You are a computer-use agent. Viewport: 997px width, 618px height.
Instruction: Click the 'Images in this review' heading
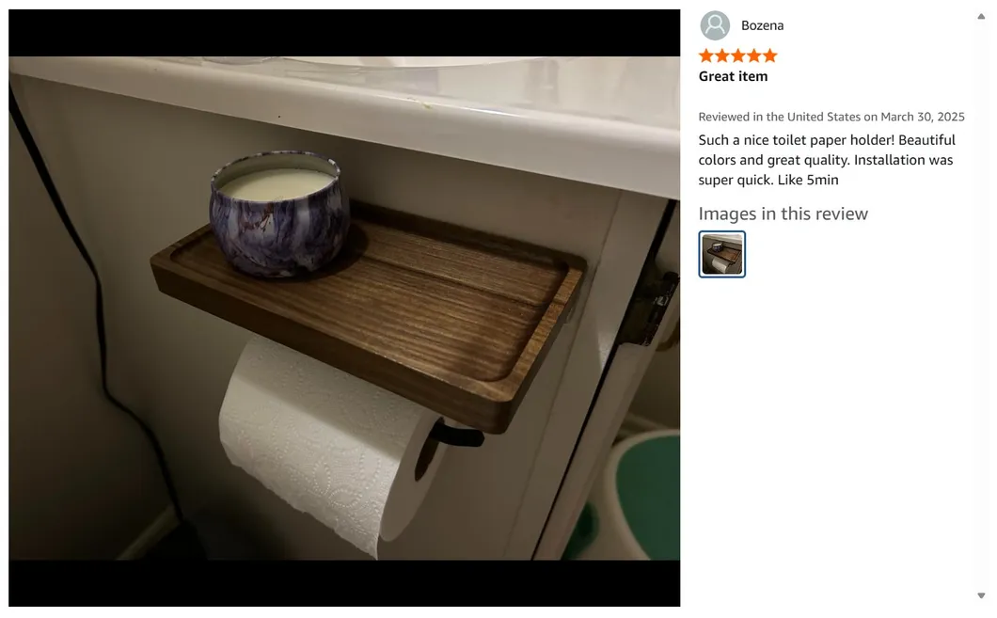[x=783, y=214]
